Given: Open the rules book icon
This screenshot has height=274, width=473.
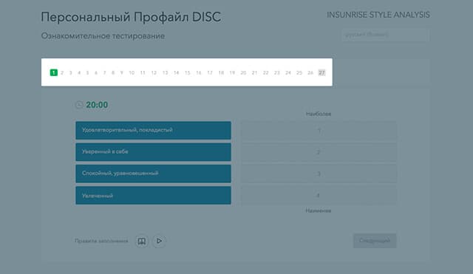Looking at the screenshot, I should click(x=141, y=242).
